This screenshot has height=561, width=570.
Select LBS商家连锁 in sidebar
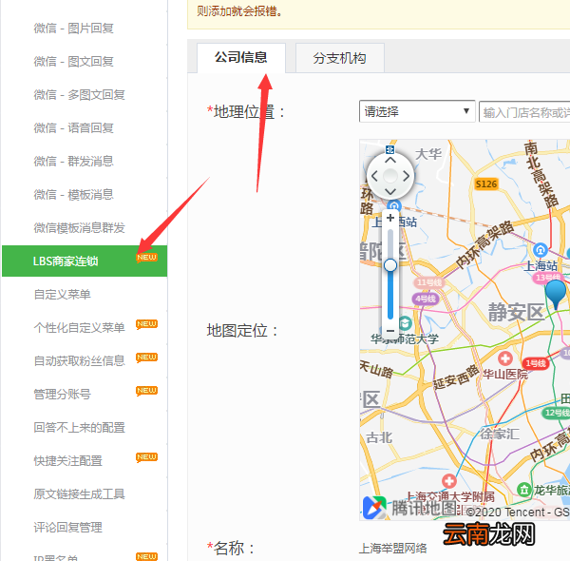[85, 261]
